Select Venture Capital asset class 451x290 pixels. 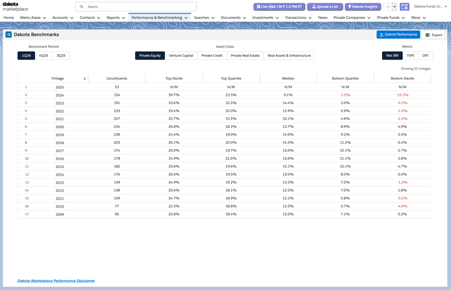[x=181, y=56]
